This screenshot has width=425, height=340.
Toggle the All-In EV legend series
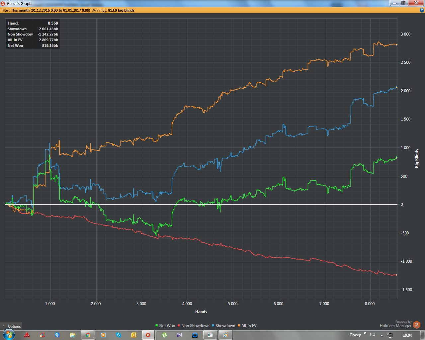click(x=247, y=326)
